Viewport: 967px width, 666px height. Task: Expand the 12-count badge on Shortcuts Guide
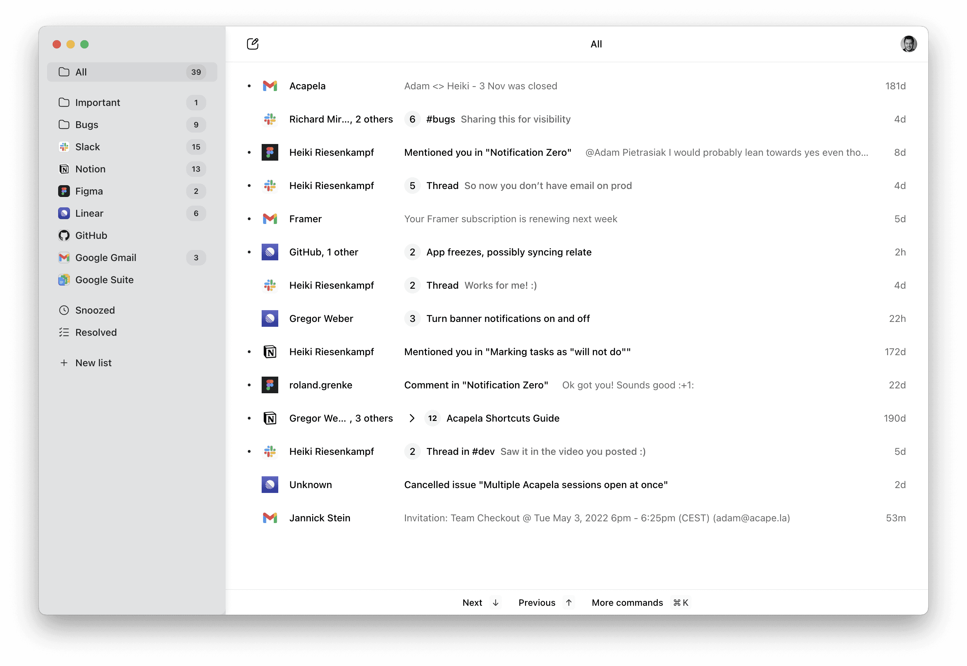coord(432,418)
